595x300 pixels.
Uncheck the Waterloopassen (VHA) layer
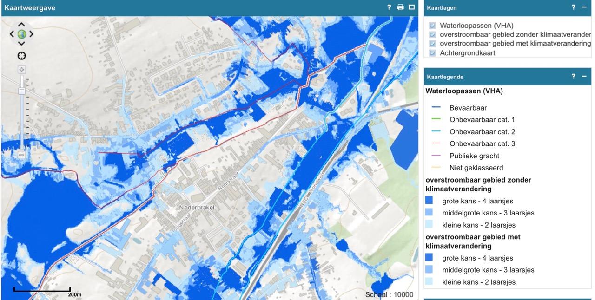(432, 26)
